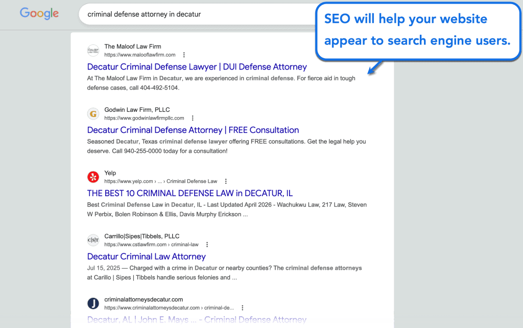
Task: Open the Decatur Criminal Defense Lawyer DUI result
Action: 197,66
